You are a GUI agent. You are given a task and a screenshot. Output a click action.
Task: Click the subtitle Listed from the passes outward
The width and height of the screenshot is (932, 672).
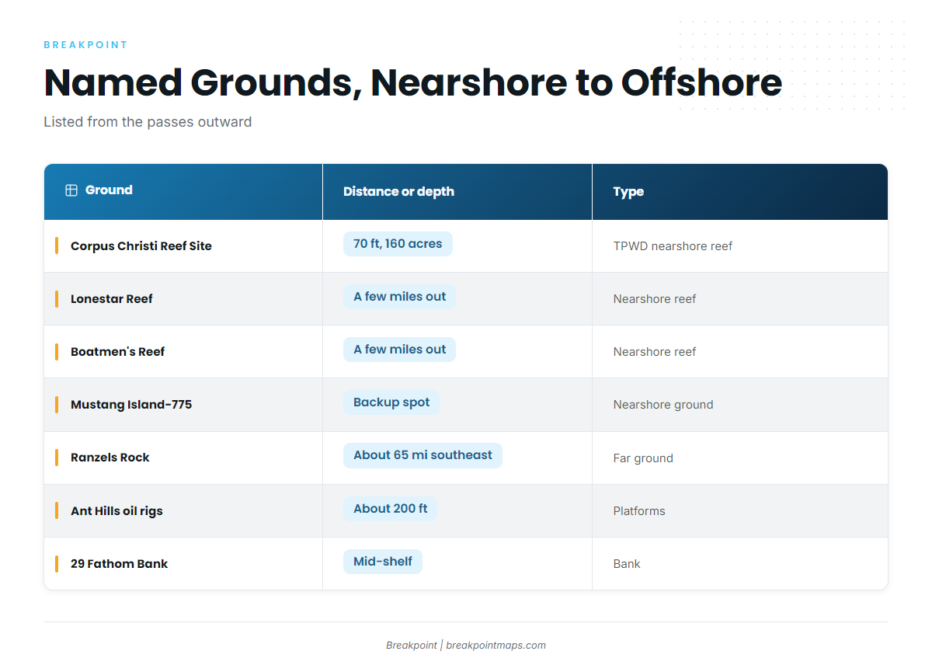[148, 122]
